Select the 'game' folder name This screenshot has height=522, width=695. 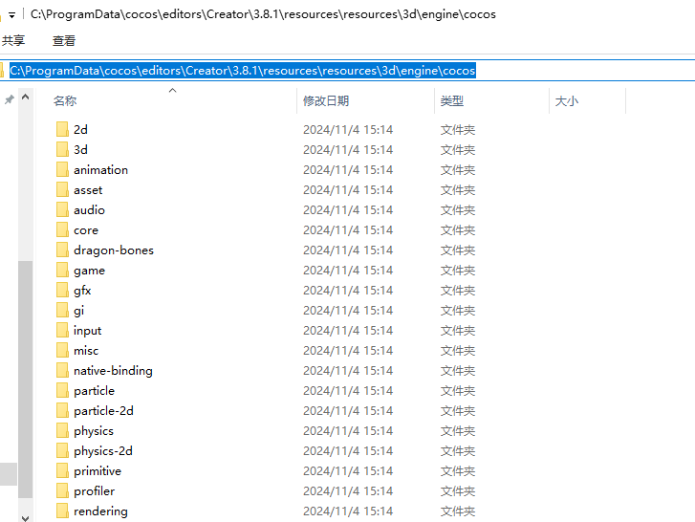click(89, 271)
